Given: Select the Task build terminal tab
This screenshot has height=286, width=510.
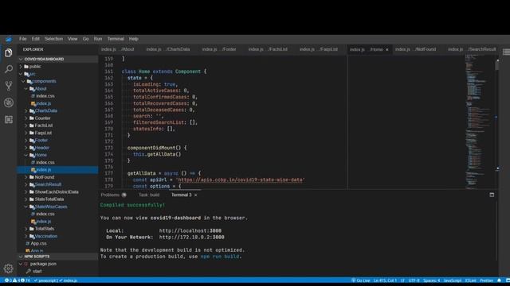Looking at the screenshot, I should 149,195.
